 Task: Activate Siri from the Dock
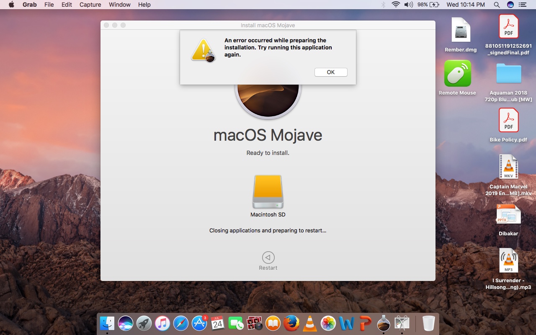tap(126, 323)
